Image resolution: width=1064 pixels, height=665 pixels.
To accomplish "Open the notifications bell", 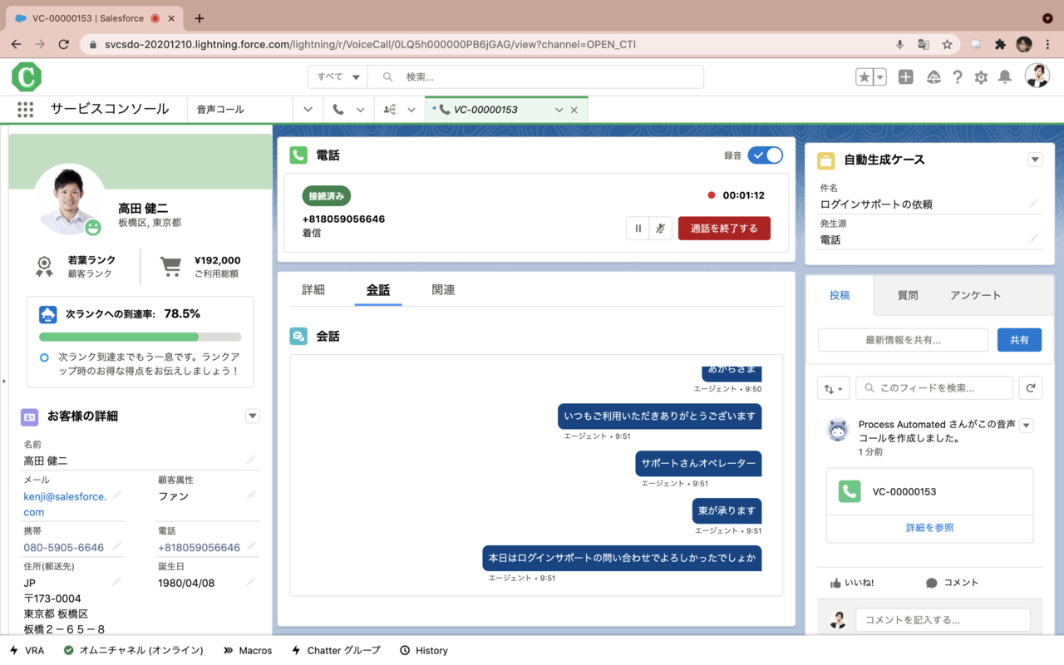I will pyautogui.click(x=1005, y=77).
